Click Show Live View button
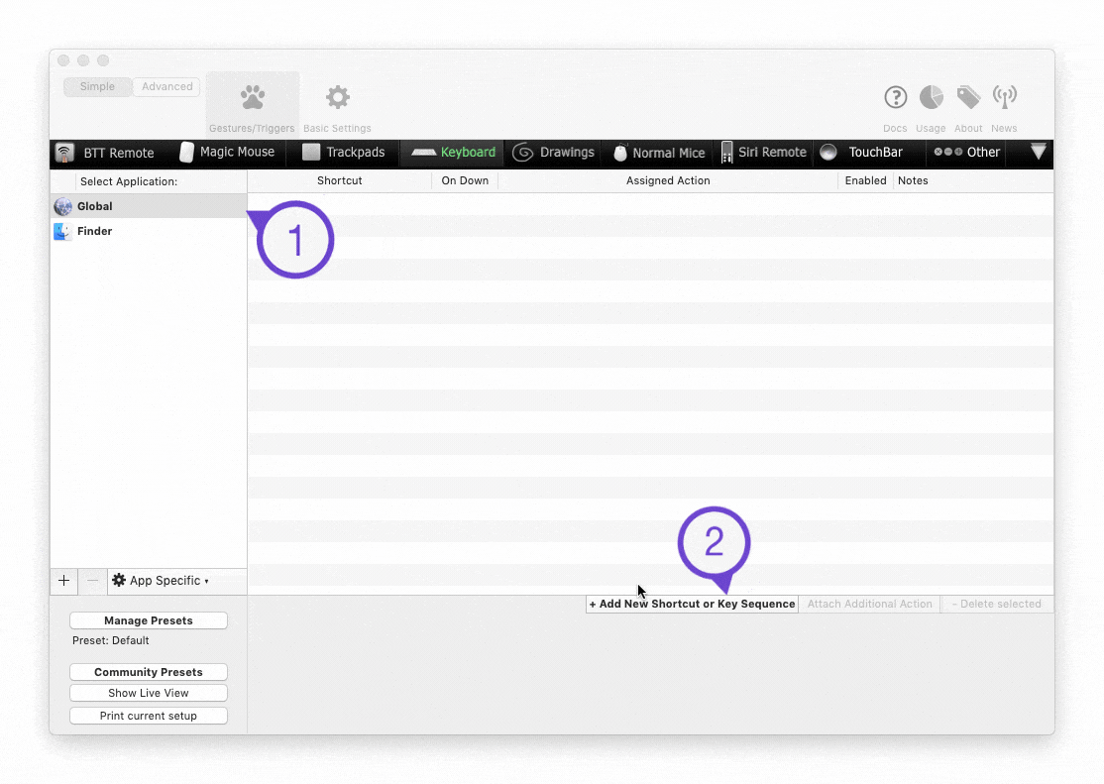The image size is (1104, 784). click(149, 693)
